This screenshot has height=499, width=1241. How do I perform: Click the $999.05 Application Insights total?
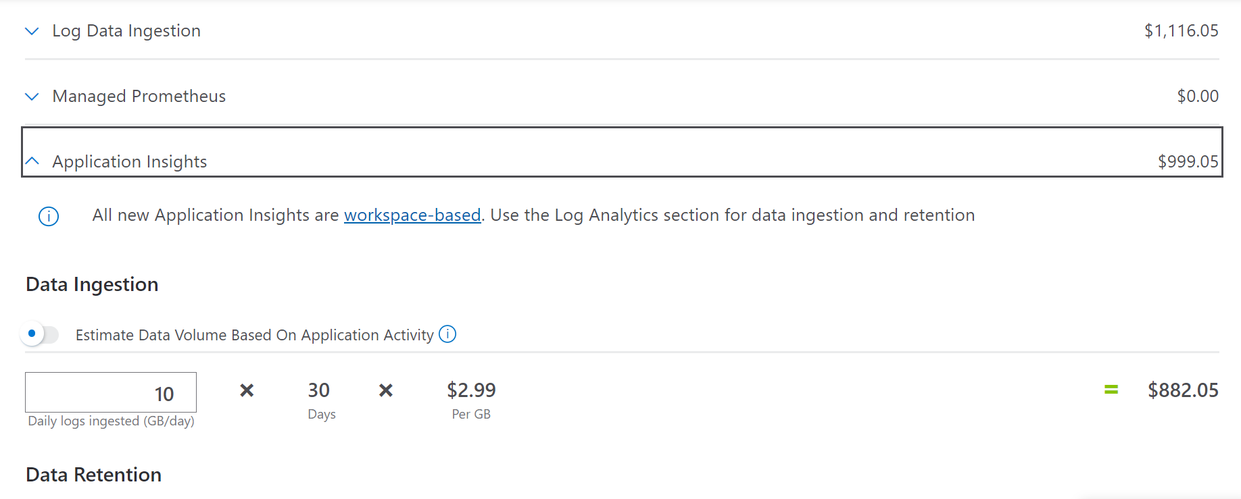coord(1188,161)
